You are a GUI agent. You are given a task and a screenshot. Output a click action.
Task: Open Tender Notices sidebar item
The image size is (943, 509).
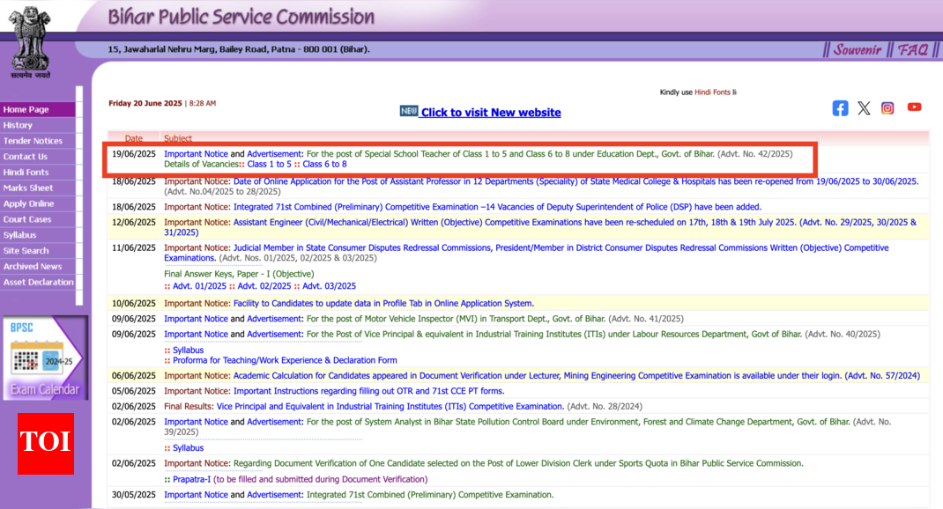(33, 141)
